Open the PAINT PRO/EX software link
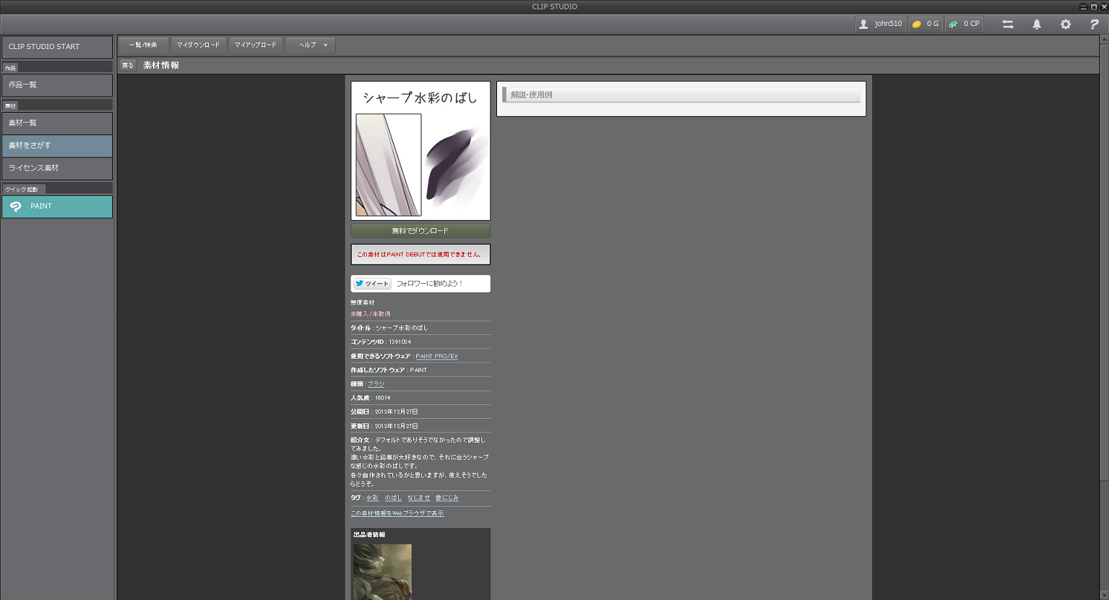The height and width of the screenshot is (600, 1109). (436, 356)
